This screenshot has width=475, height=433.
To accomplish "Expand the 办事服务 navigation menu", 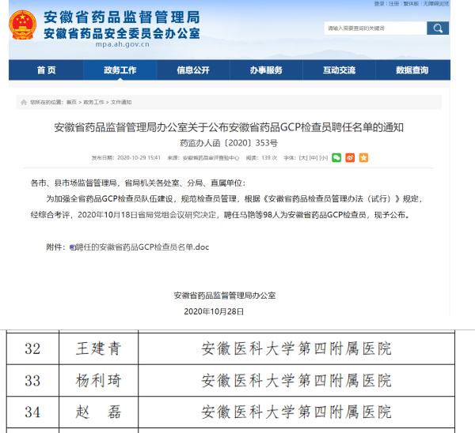I will coord(266,70).
